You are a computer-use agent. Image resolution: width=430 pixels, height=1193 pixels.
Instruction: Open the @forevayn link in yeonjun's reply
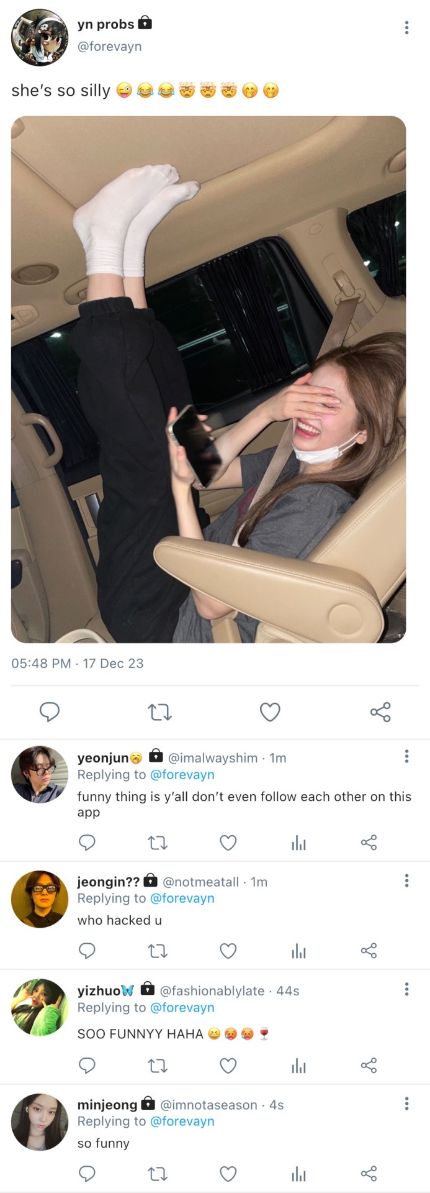(x=182, y=775)
